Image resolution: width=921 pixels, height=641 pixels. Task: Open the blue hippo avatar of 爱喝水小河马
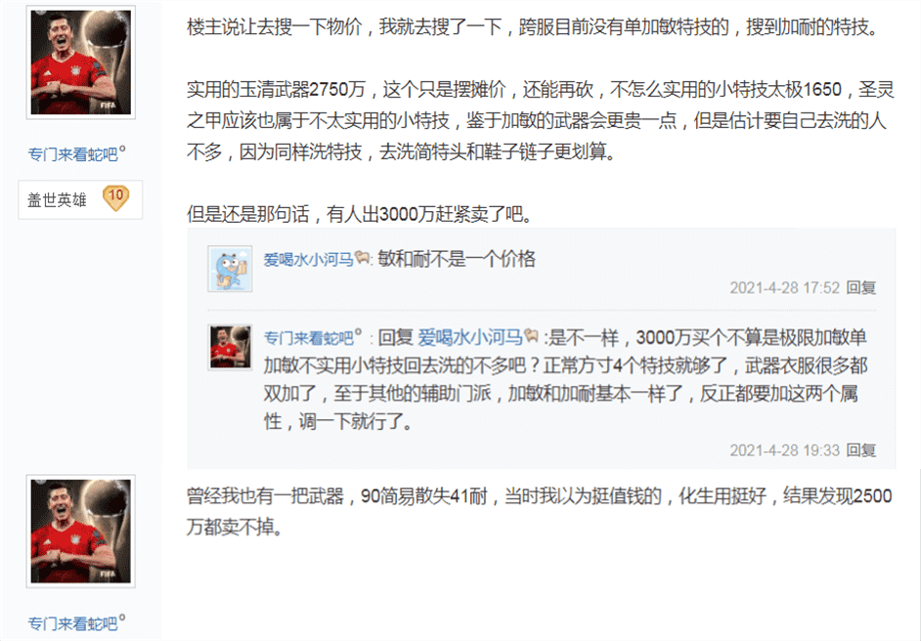click(x=231, y=269)
